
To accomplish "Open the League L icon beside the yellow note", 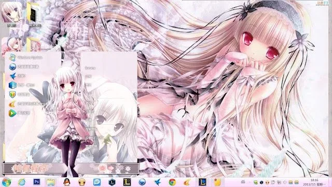I will 202,182.
